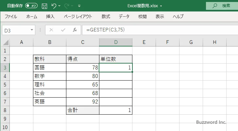Open the Customize Quick Access Toolbar dropdown
The image size is (238, 131).
coord(79,6)
